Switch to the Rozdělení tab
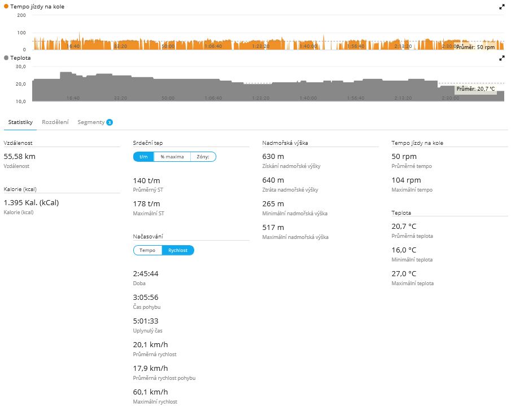The image size is (511, 412). [55, 122]
